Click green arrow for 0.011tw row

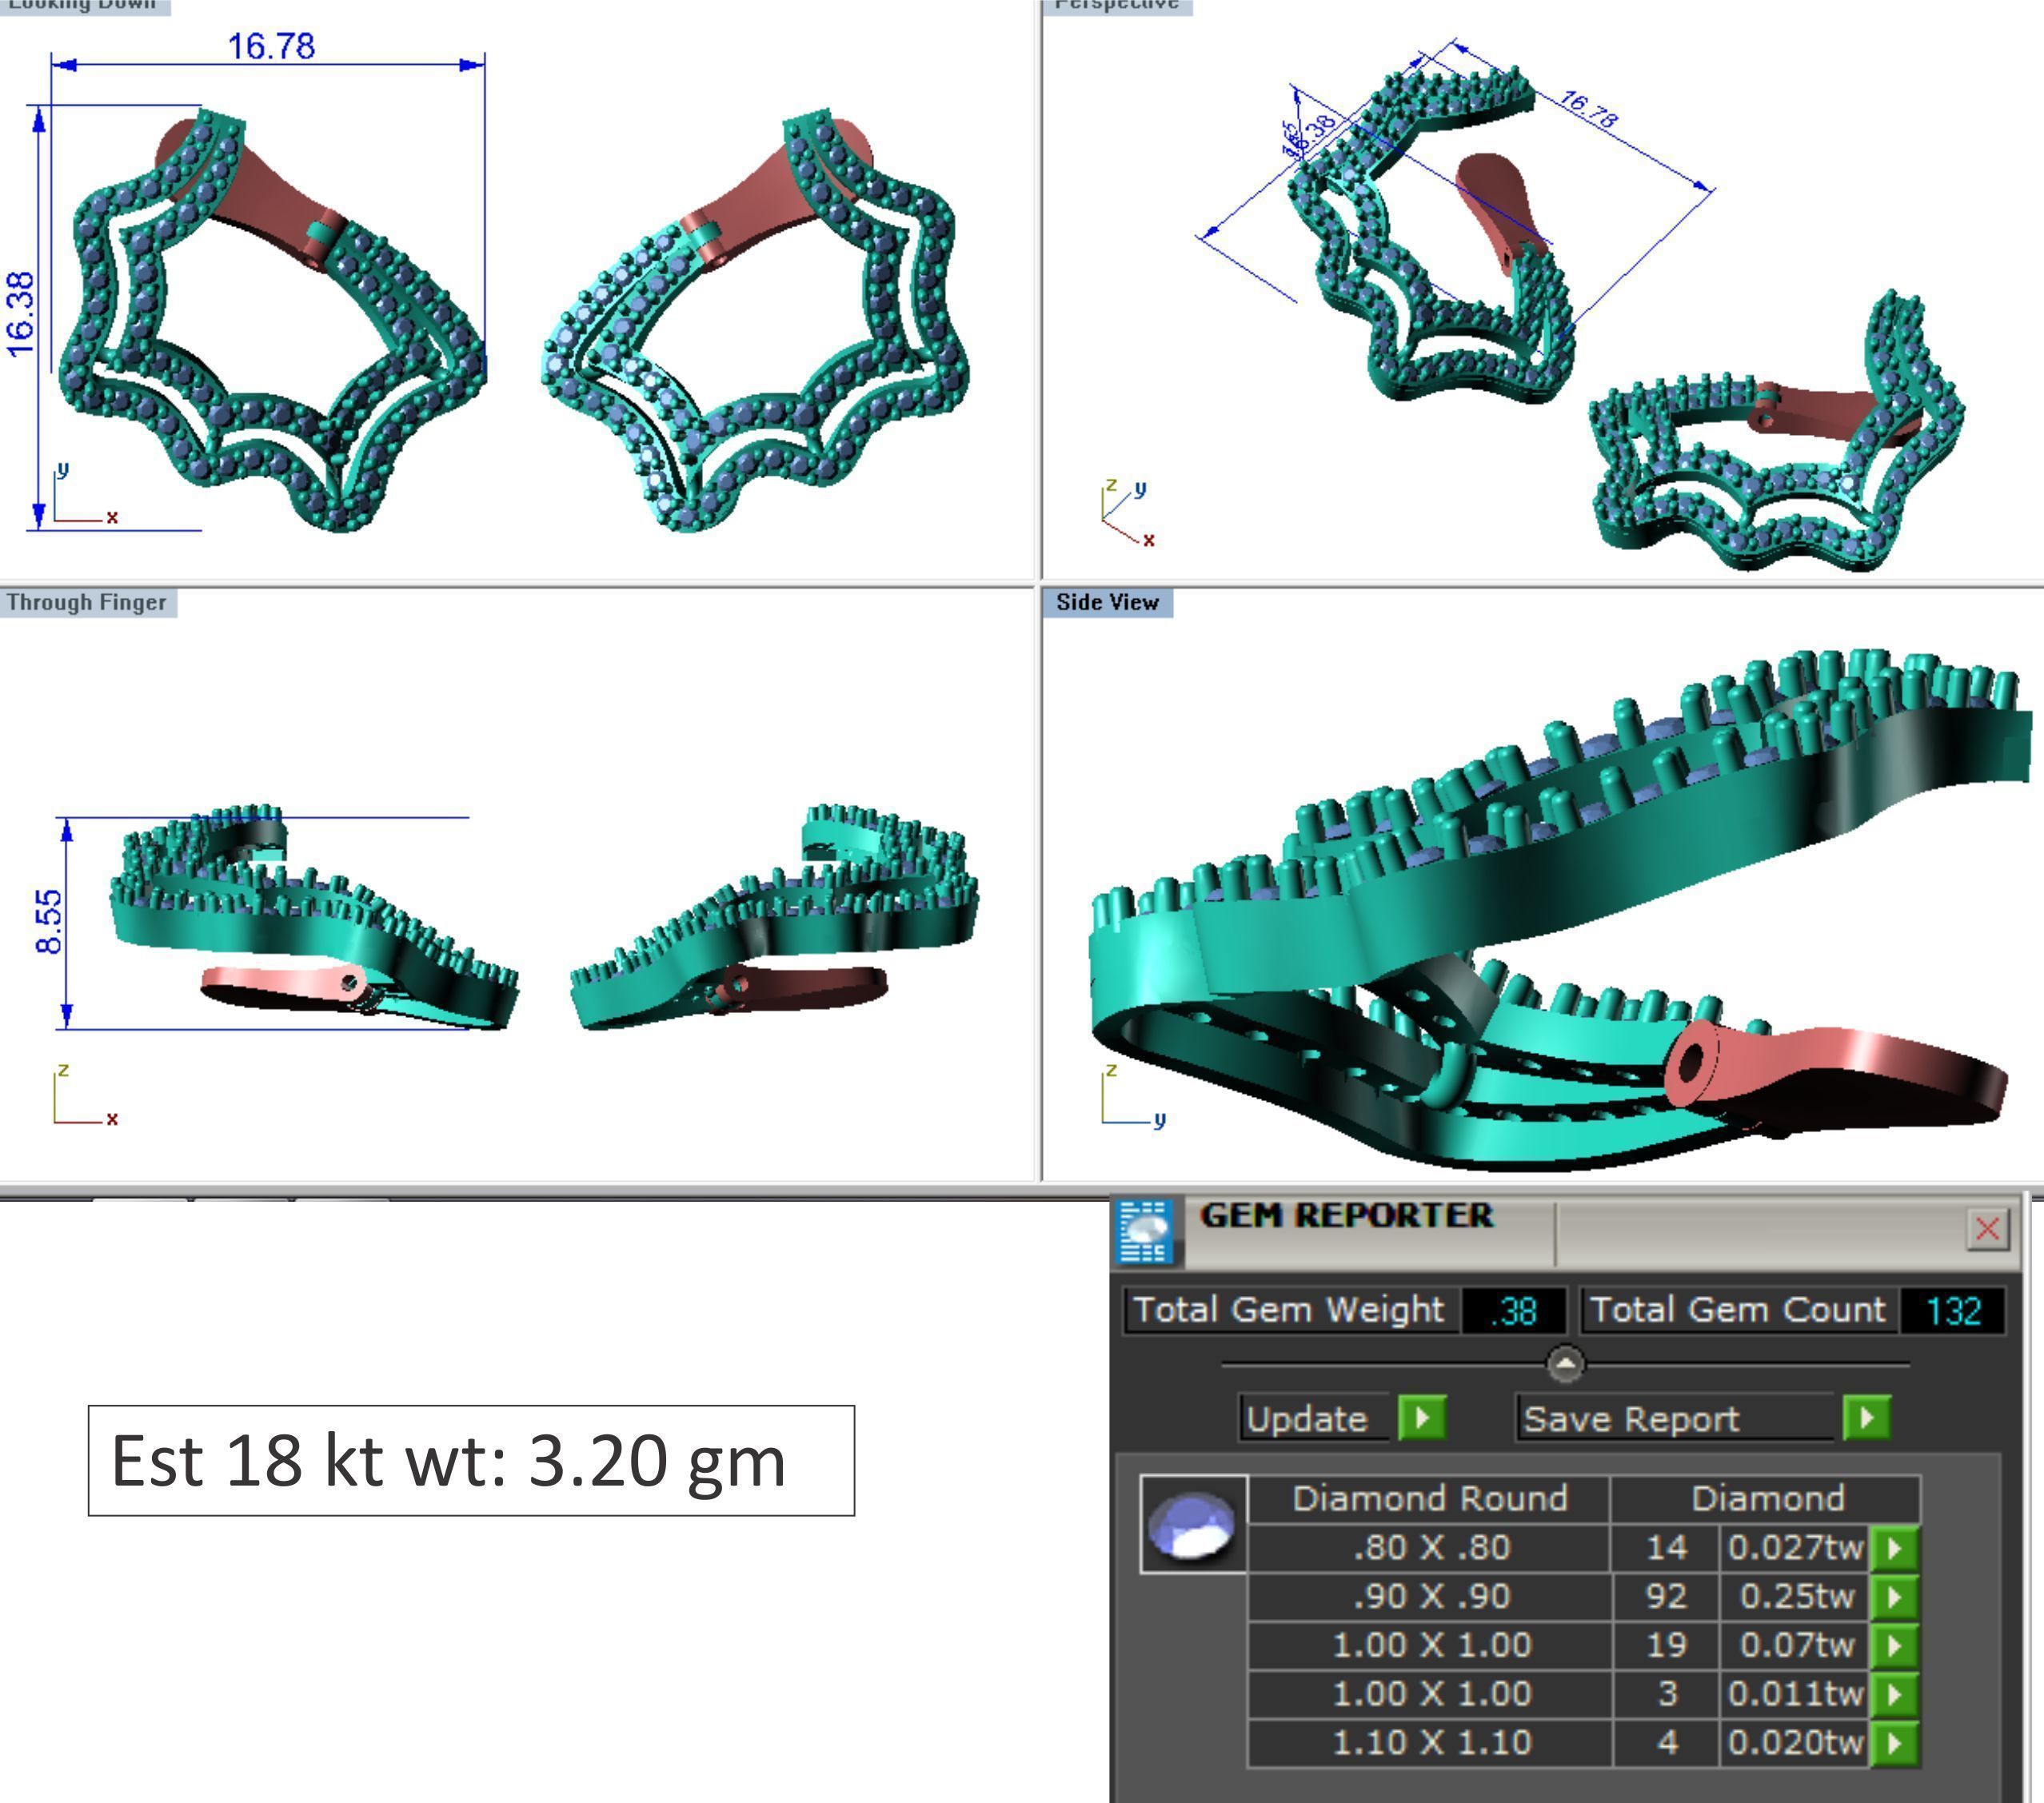point(1894,1694)
